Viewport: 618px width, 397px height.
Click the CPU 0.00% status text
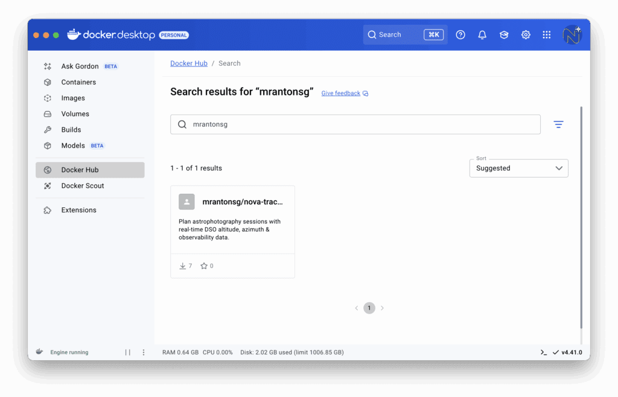[217, 352]
